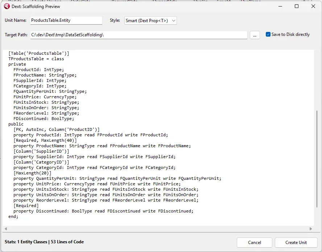Image resolution: width=322 pixels, height=252 pixels.
Task: Click the Dext logo icon in title bar
Action: 7,7
